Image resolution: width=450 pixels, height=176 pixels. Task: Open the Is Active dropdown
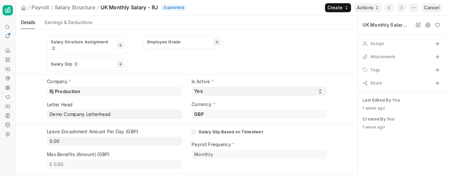[259, 91]
